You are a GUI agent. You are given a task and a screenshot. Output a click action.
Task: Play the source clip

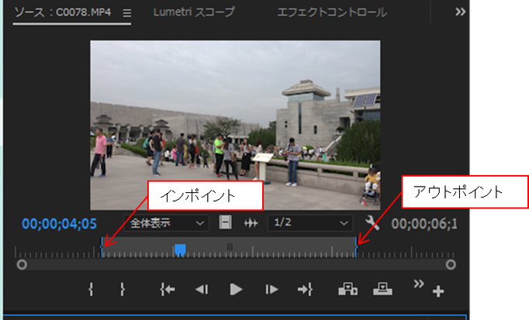click(236, 289)
